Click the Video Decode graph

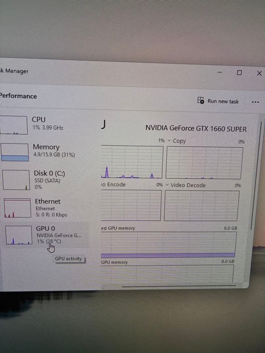(x=202, y=206)
